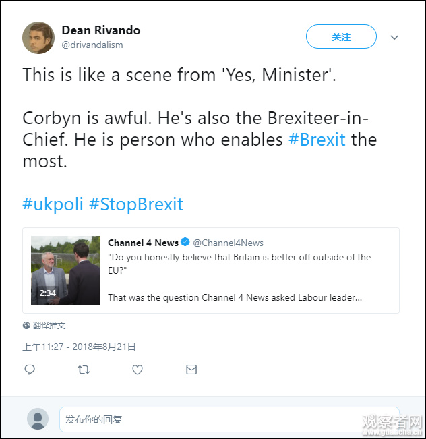Click the reply speech bubble icon

30,370
